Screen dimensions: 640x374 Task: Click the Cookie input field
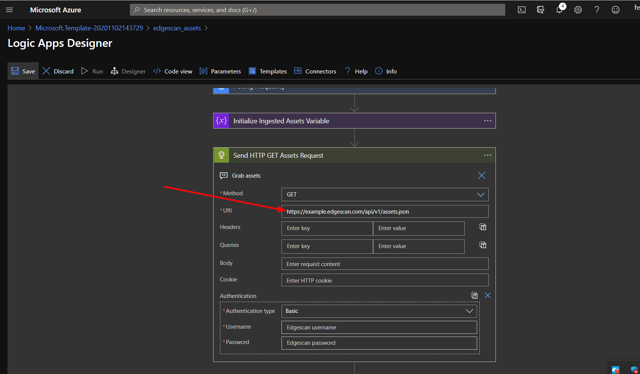pyautogui.click(x=385, y=280)
